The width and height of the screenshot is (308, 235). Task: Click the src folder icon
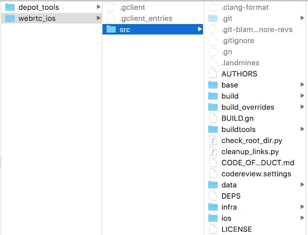pyautogui.click(x=111, y=29)
